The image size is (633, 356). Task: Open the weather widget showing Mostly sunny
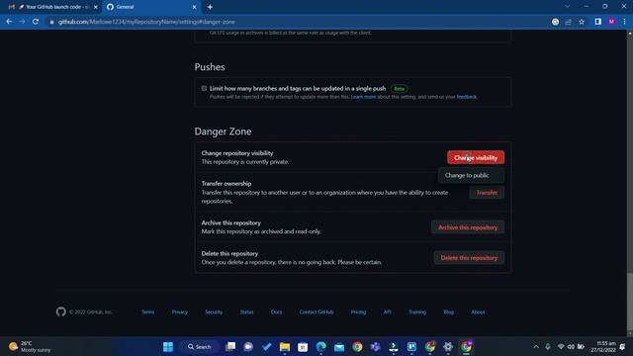(31, 347)
